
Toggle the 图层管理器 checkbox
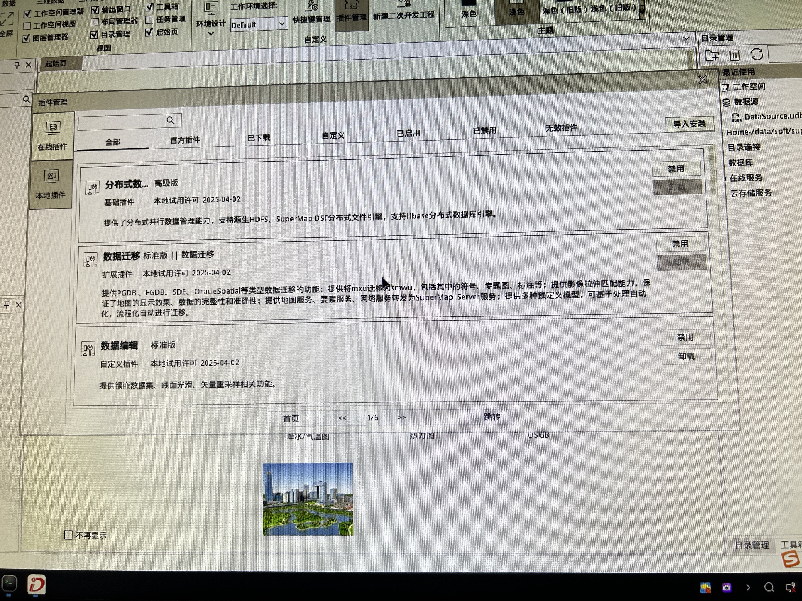pyautogui.click(x=26, y=38)
